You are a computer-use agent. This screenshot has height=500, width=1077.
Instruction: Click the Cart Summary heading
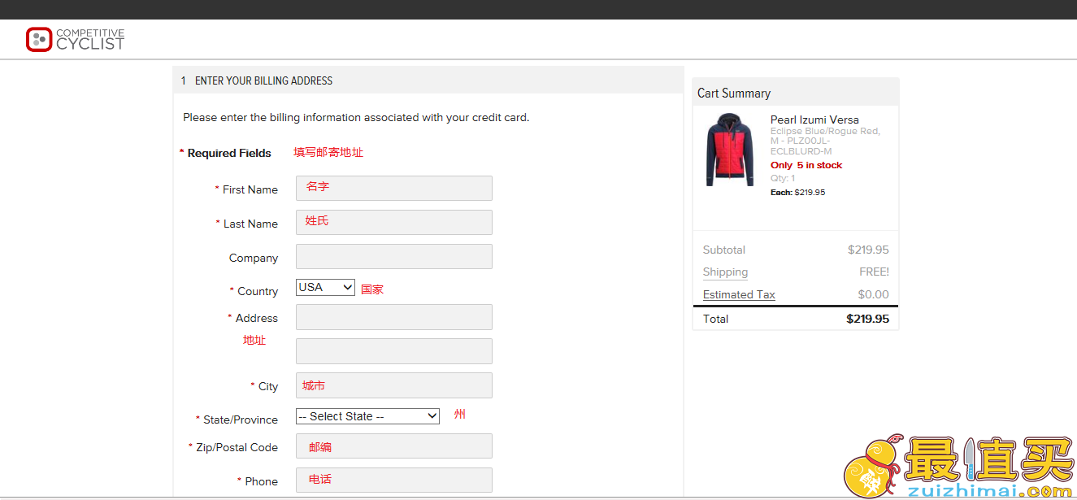[x=734, y=93]
